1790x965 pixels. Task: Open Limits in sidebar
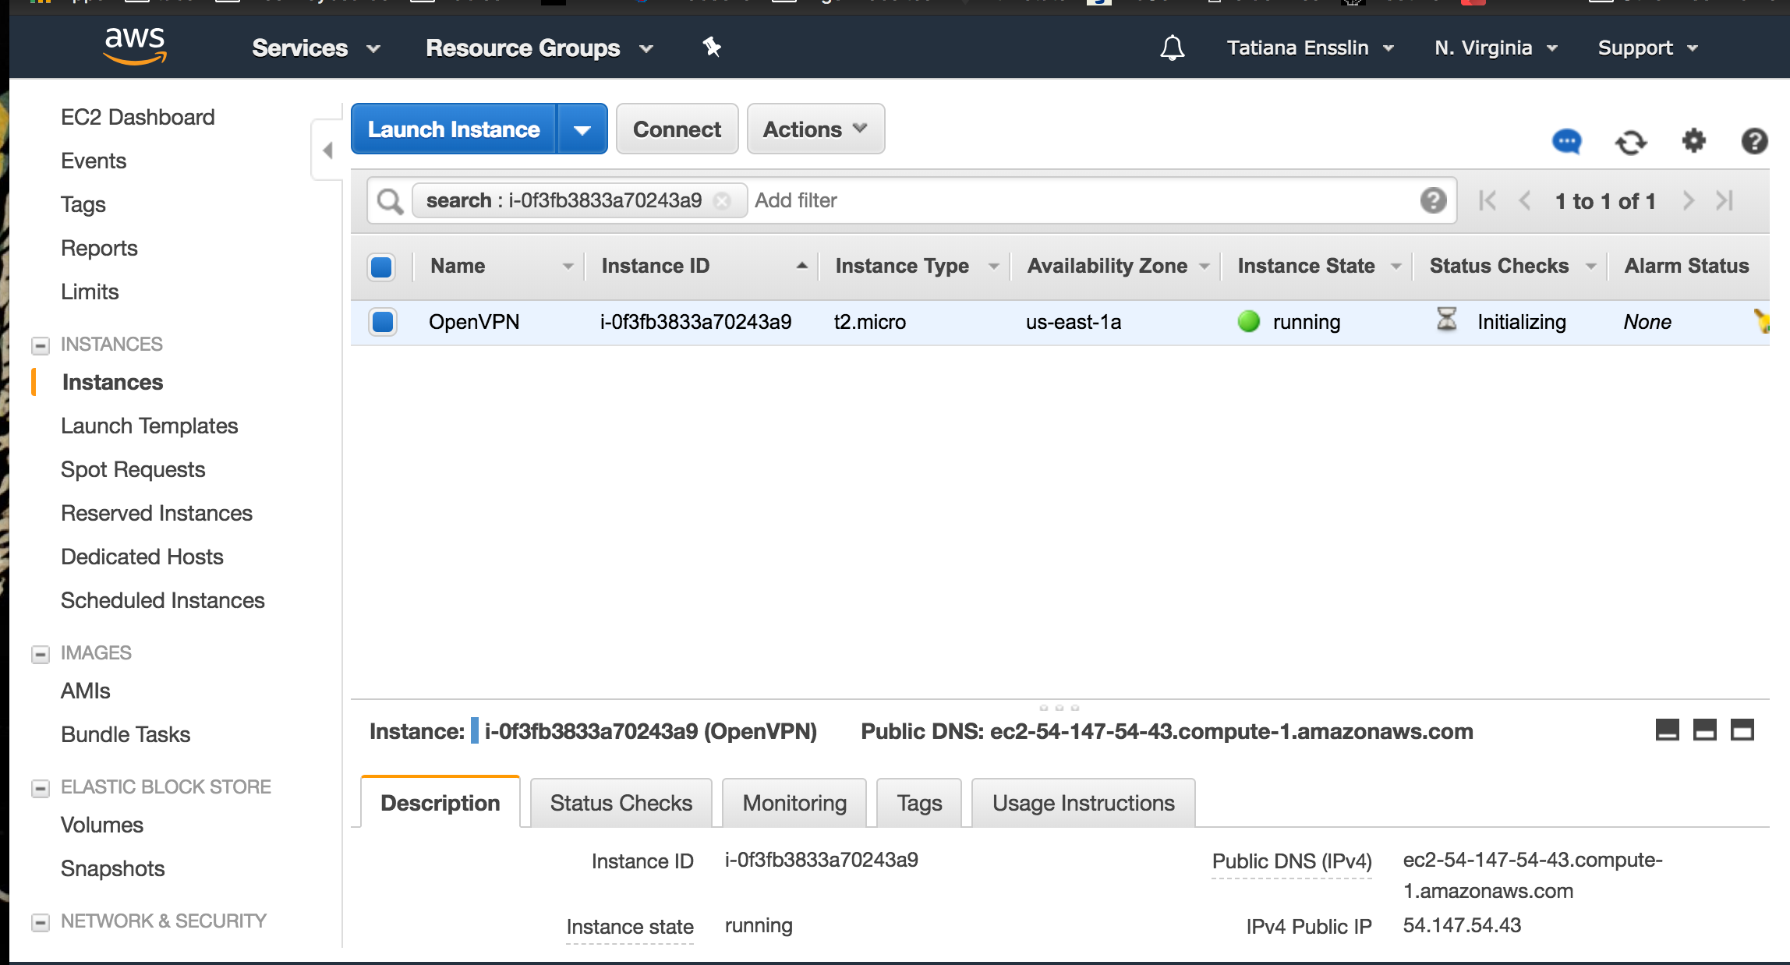click(90, 292)
